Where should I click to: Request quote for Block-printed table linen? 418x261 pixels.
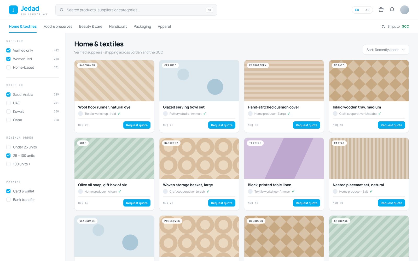tap(307, 203)
